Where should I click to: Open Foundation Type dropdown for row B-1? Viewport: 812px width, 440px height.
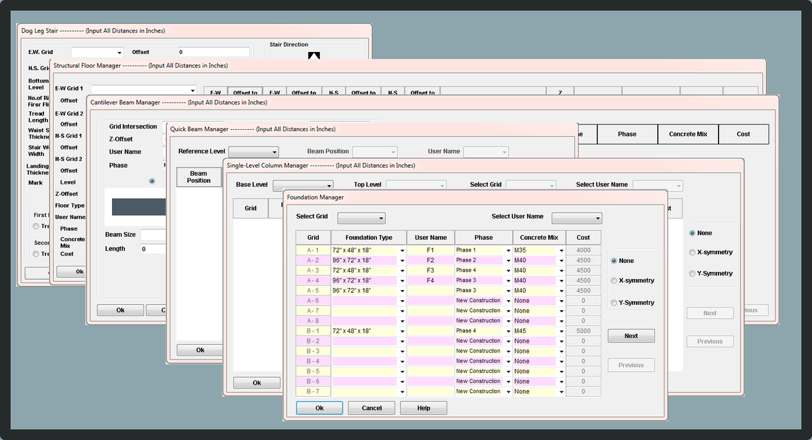pos(403,331)
